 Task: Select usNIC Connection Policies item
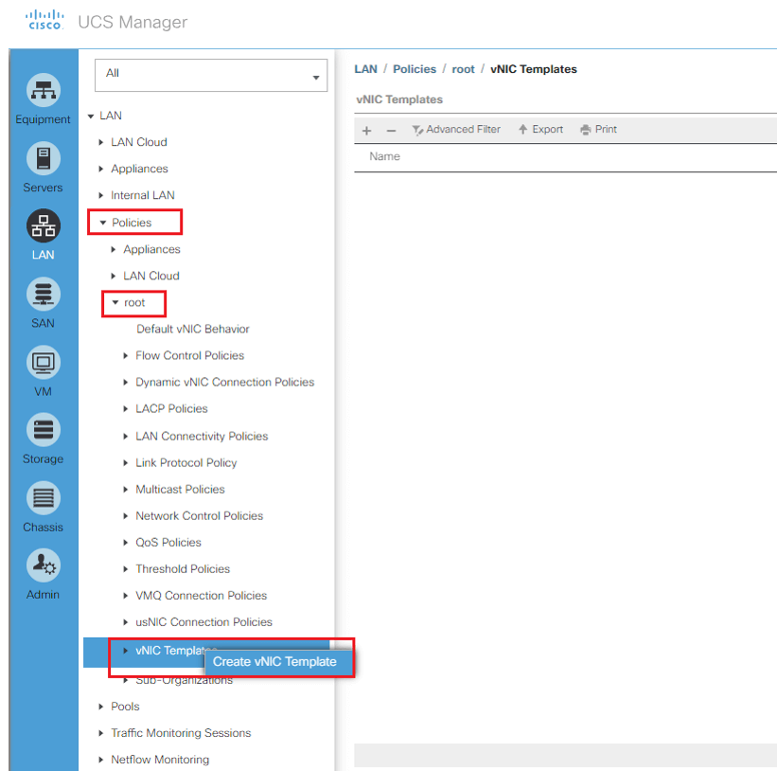point(204,622)
